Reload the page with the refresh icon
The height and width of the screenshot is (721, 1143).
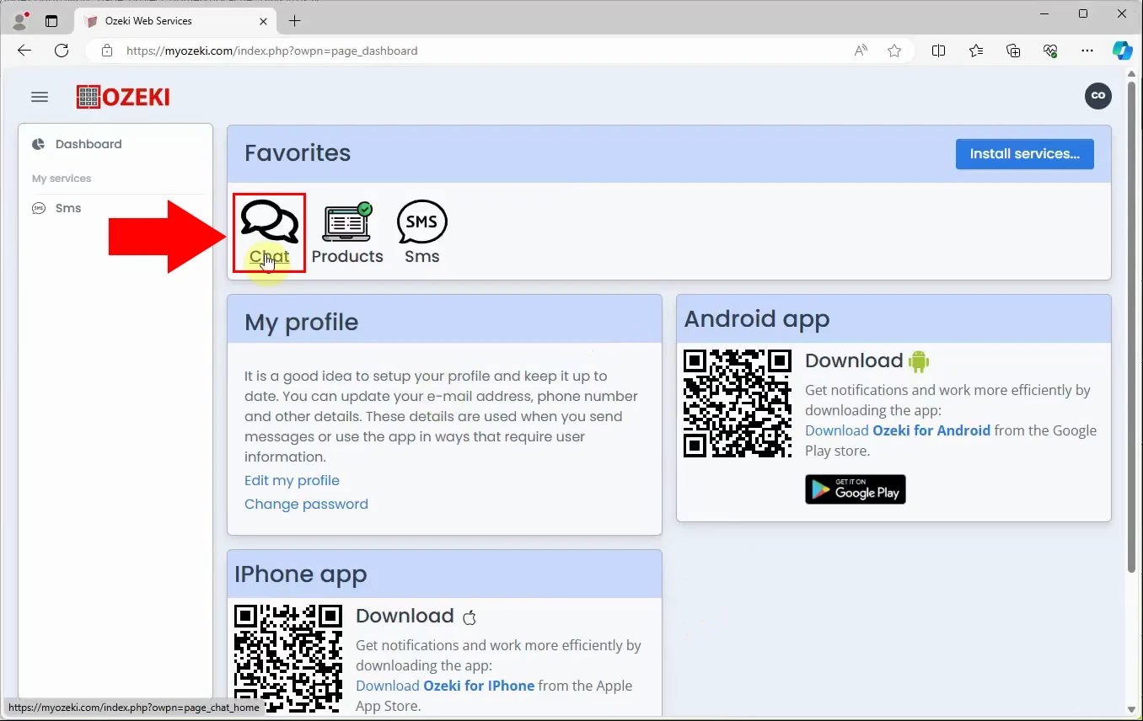62,51
